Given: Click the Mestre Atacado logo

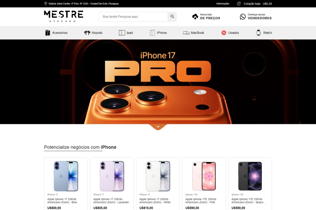Looking at the screenshot, I should (x=63, y=16).
